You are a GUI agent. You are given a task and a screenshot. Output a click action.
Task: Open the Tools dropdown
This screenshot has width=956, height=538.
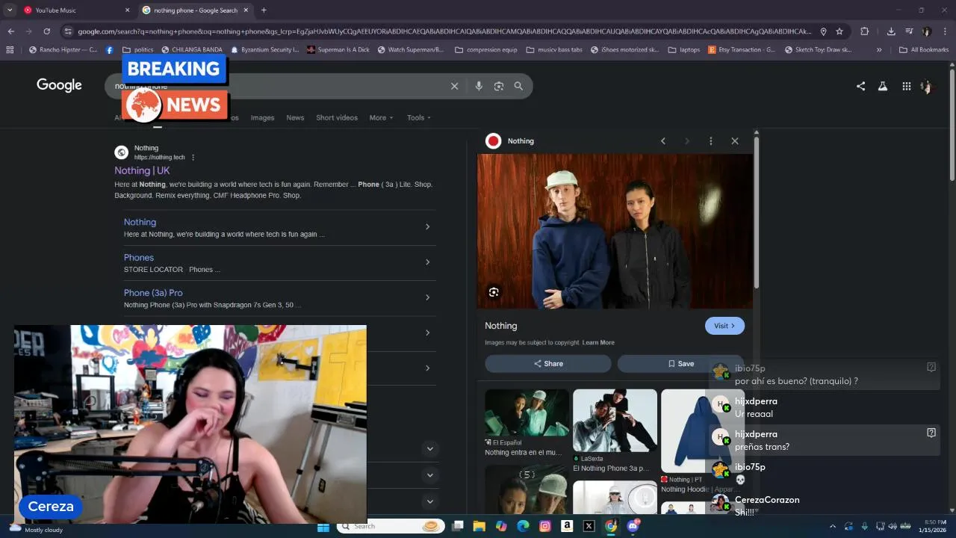pos(419,117)
